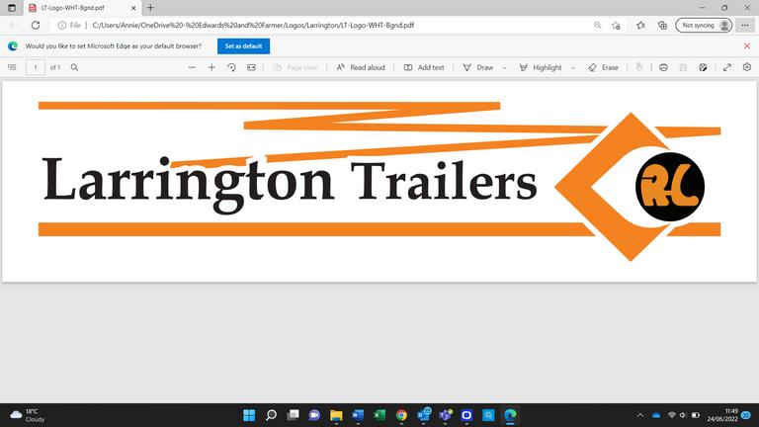This screenshot has width=759, height=427.
Task: Launch File Explorer from taskbar
Action: point(336,415)
